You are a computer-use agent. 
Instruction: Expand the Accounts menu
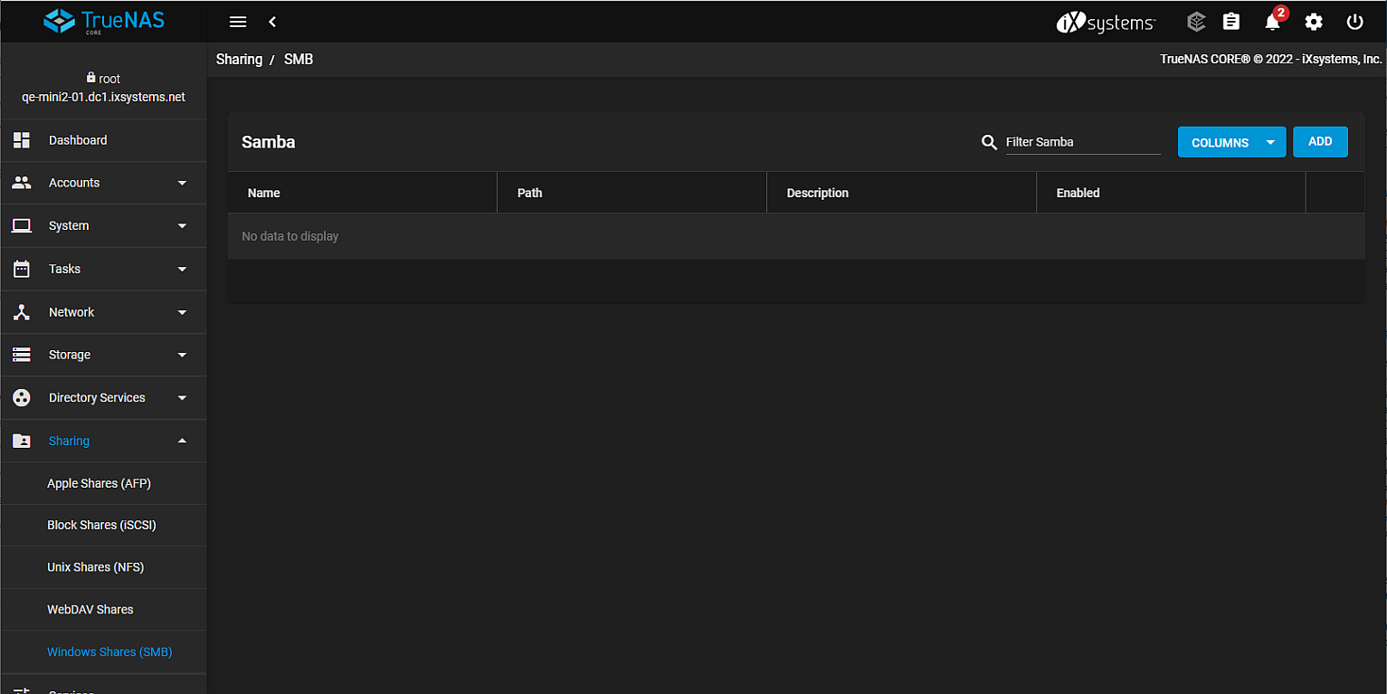[103, 183]
